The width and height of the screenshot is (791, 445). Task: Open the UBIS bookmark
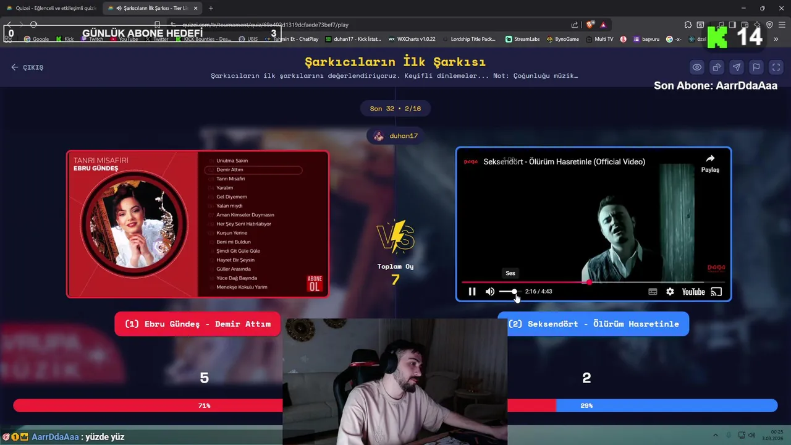point(247,39)
